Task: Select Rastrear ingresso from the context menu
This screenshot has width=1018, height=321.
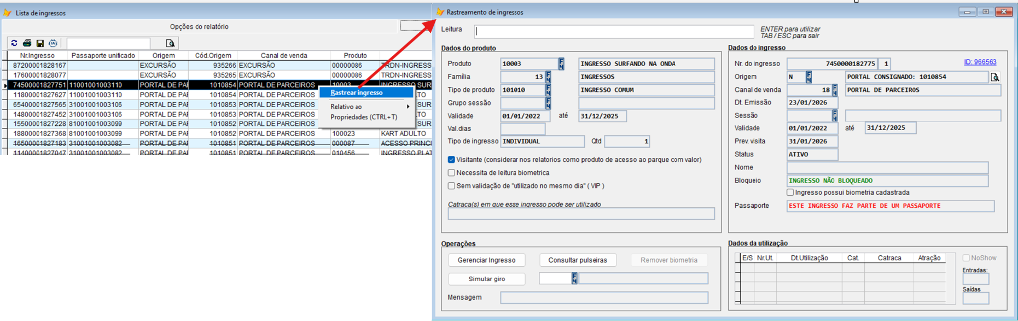Action: [x=357, y=93]
